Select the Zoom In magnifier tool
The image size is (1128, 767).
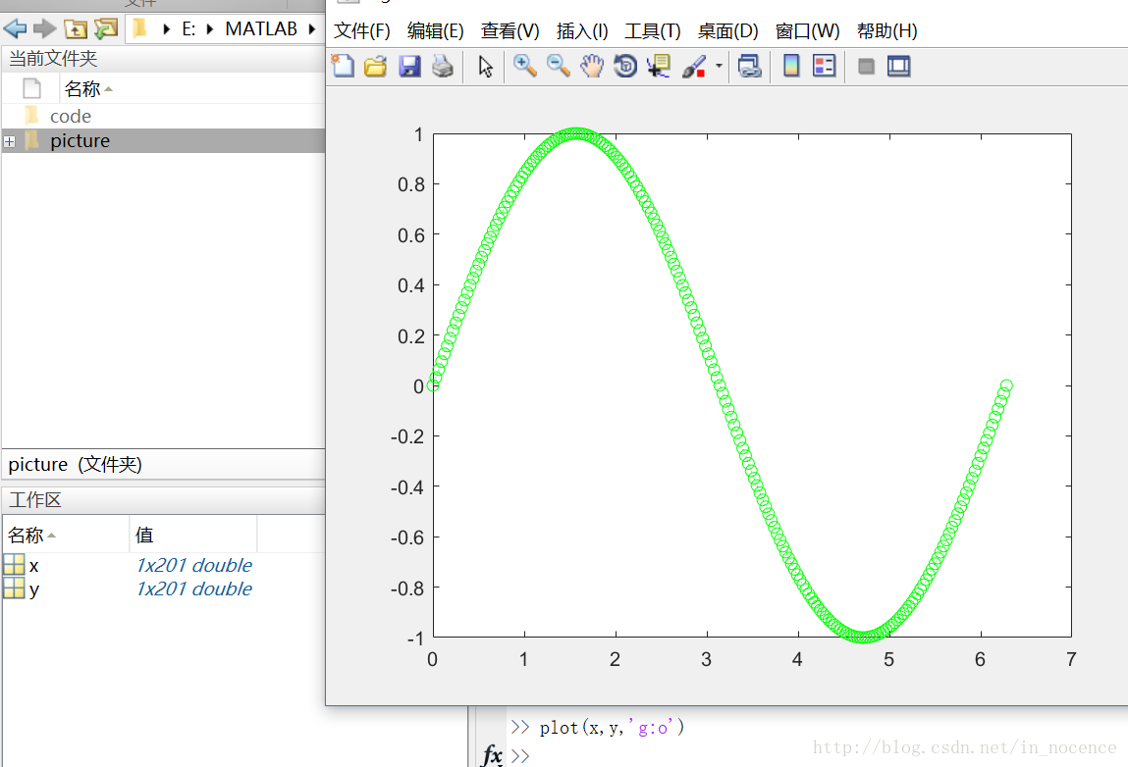pos(525,67)
